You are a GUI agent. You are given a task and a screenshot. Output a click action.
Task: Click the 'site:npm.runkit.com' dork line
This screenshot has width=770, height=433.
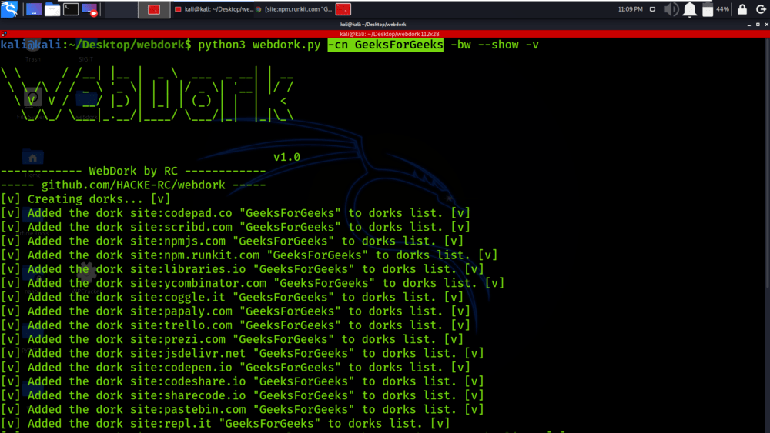[249, 255]
